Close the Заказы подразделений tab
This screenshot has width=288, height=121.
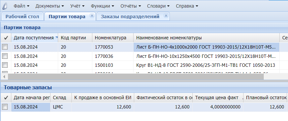coord(166,16)
